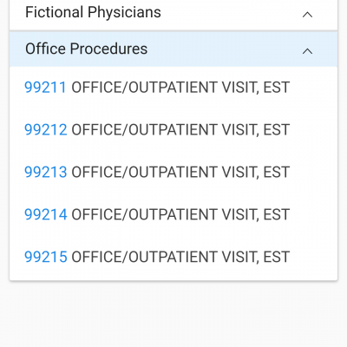Click the word Physicians in the top header
347x347 pixels.
pos(124,12)
